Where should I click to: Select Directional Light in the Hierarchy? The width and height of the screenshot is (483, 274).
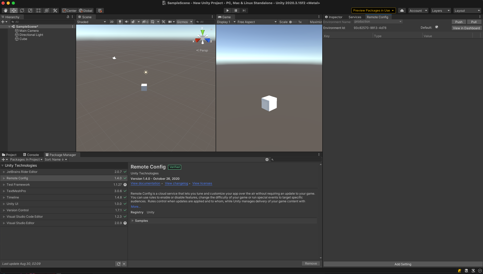click(x=31, y=35)
